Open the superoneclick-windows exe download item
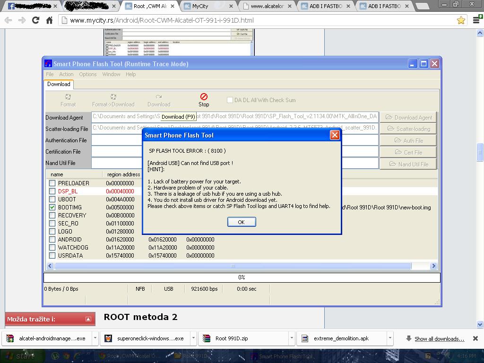Viewport: 484px width, 363px height. click(145, 338)
